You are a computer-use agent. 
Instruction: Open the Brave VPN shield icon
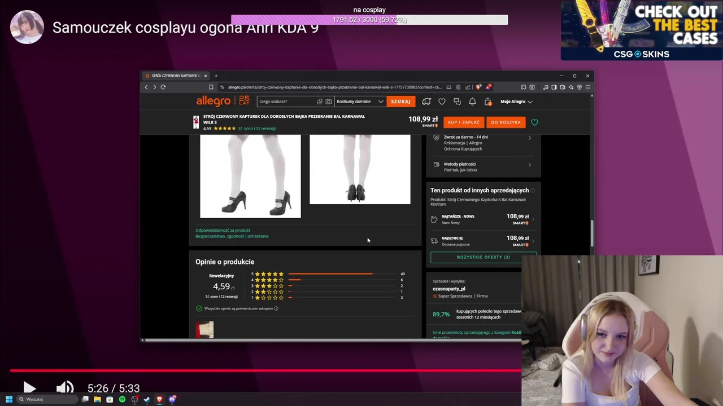point(580,87)
